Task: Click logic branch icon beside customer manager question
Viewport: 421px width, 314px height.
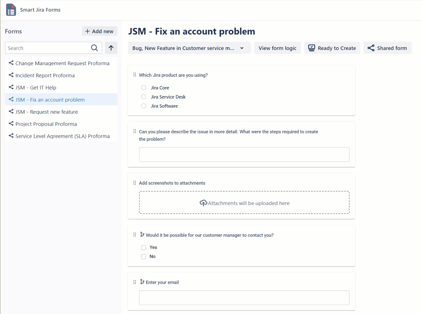Action: (x=142, y=234)
